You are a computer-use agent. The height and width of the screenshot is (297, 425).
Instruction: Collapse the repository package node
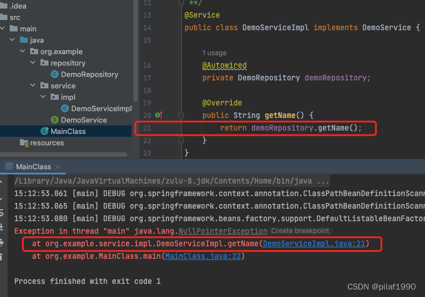[x=33, y=62]
